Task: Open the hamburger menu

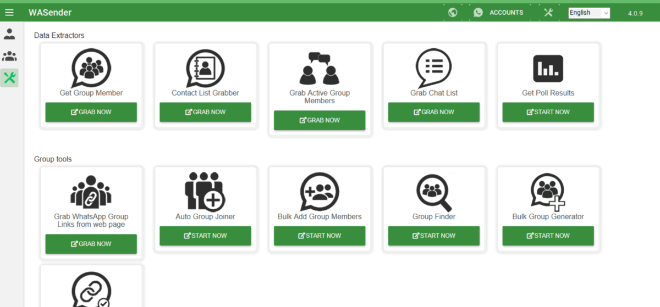Action: (9, 12)
